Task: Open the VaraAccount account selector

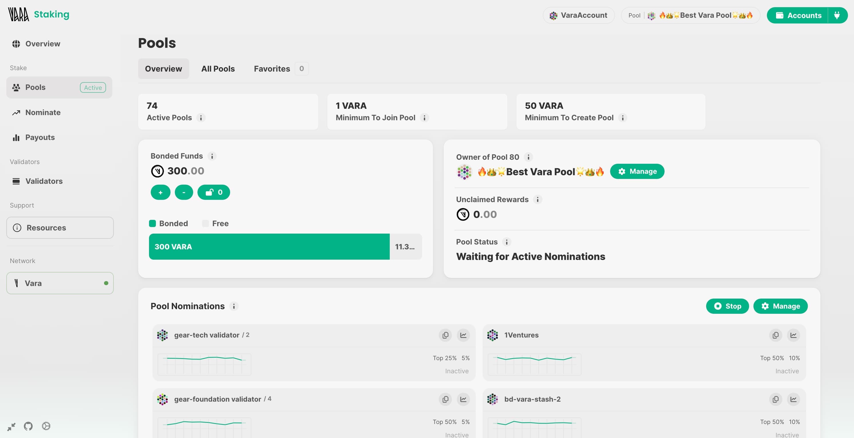Action: click(x=579, y=15)
